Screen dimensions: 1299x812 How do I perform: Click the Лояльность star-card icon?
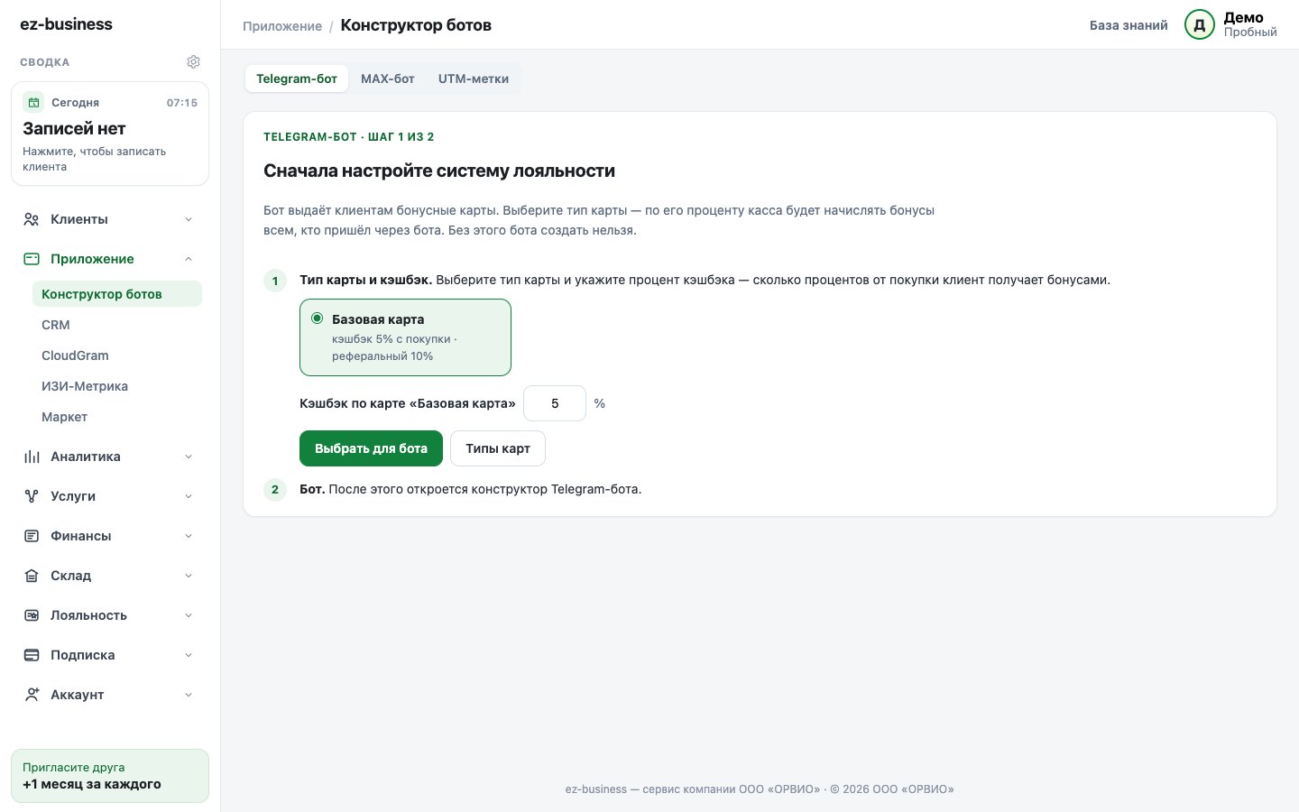click(32, 615)
